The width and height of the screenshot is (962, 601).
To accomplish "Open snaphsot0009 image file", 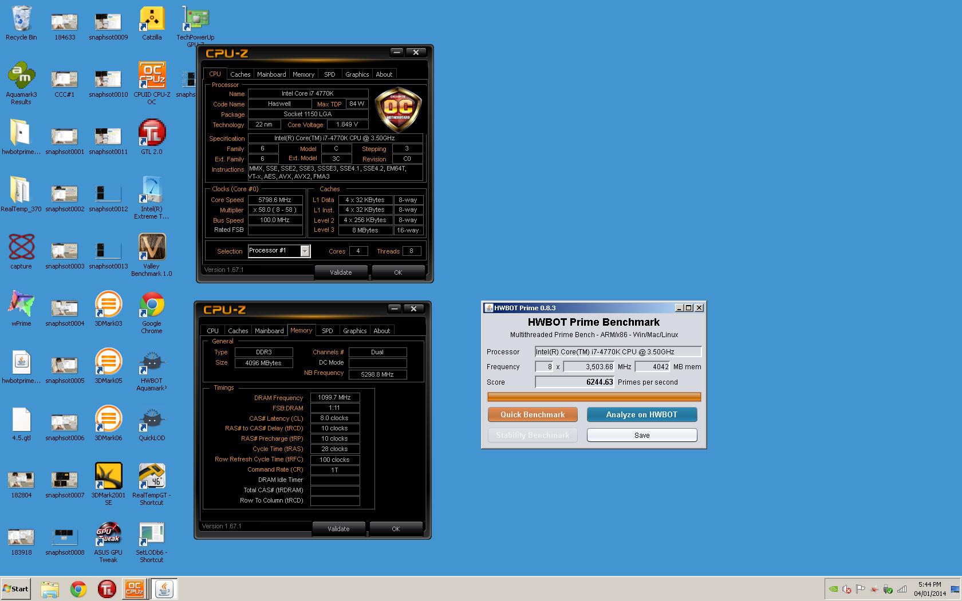I will pyautogui.click(x=108, y=26).
